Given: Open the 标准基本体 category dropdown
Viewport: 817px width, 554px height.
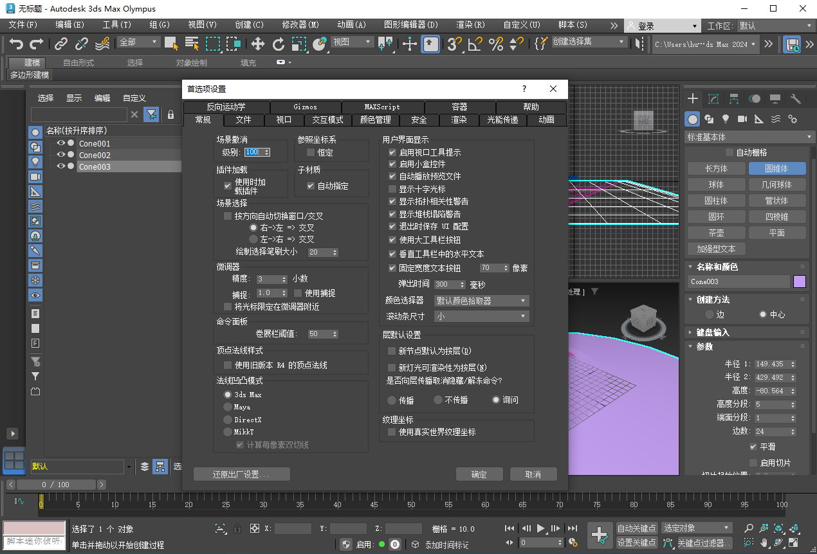Looking at the screenshot, I should click(x=749, y=137).
